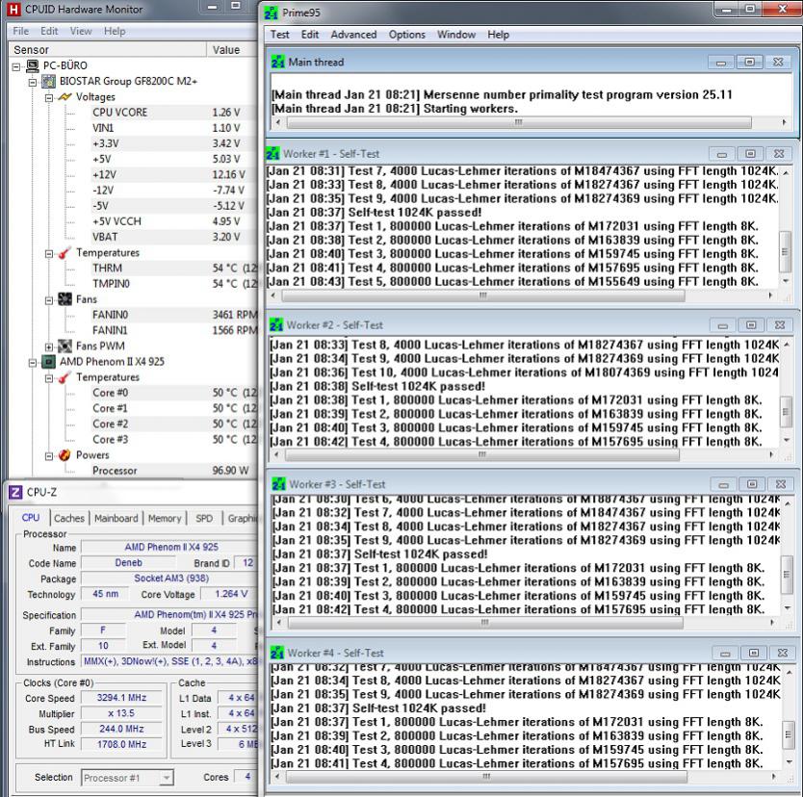The height and width of the screenshot is (797, 803).
Task: Open Hardware Monitor Help menu
Action: coord(115,31)
